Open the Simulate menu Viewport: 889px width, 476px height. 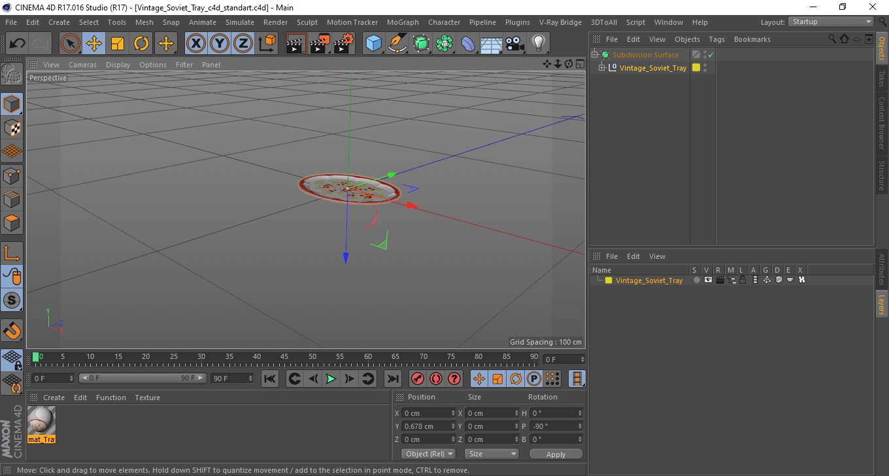[x=240, y=22]
